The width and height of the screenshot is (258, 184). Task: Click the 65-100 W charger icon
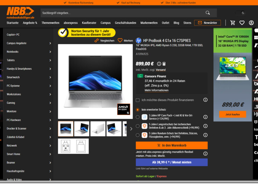pos(65,146)
